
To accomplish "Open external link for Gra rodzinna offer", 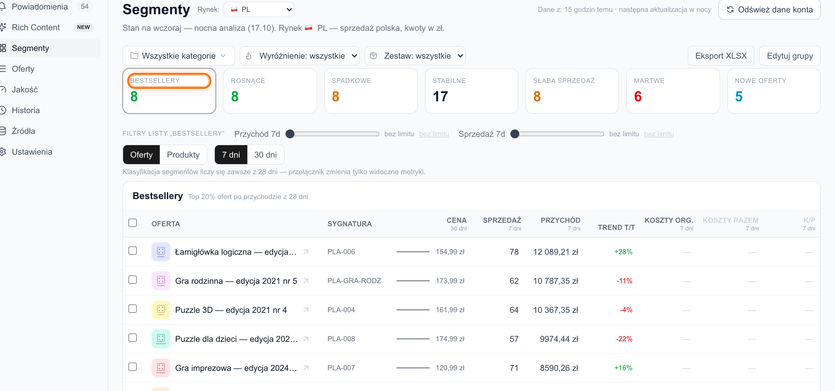I will [306, 281].
